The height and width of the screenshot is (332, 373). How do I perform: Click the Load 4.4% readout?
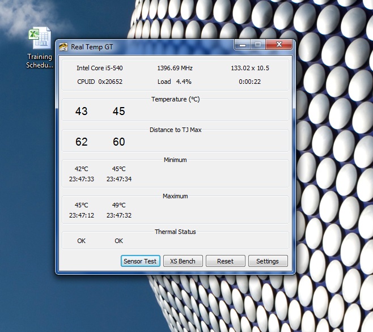pyautogui.click(x=175, y=82)
